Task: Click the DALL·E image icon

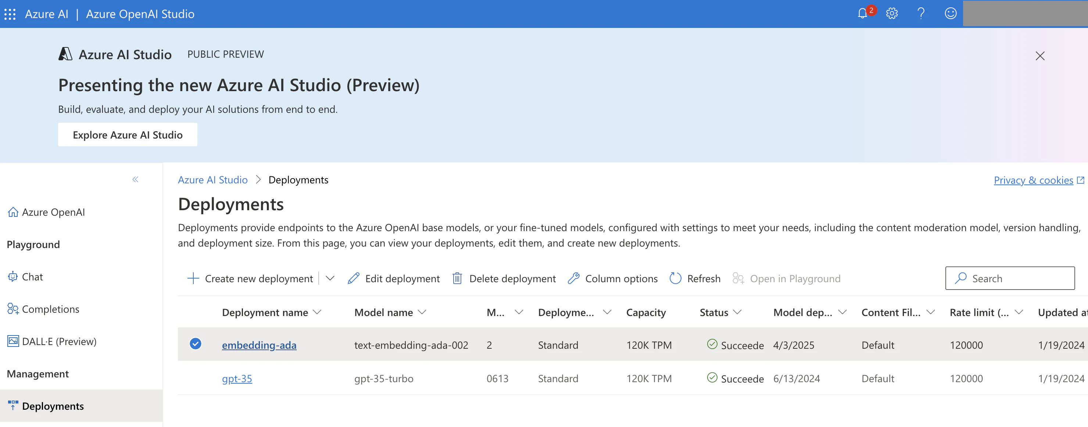Action: (13, 341)
